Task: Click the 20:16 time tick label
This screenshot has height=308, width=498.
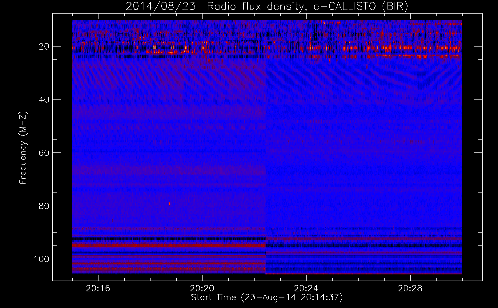Action: (98, 289)
